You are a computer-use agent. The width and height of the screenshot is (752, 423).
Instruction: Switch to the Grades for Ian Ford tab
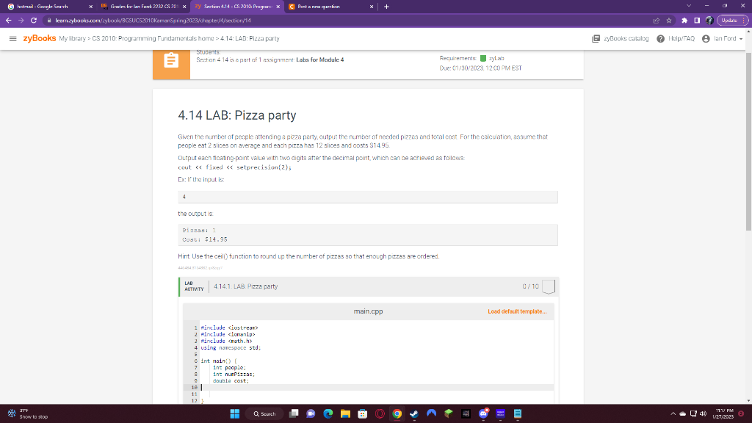coord(144,7)
